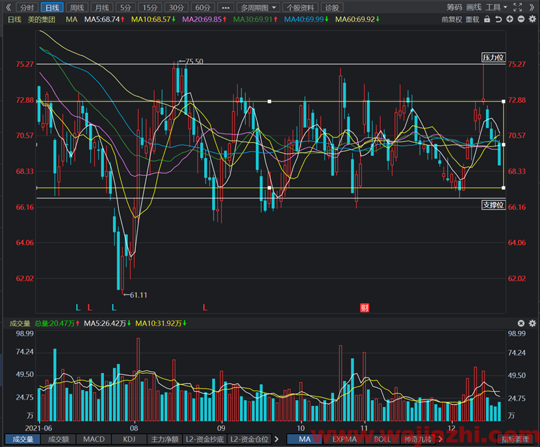Enter fullscreen chart mode icon

pos(518,7)
